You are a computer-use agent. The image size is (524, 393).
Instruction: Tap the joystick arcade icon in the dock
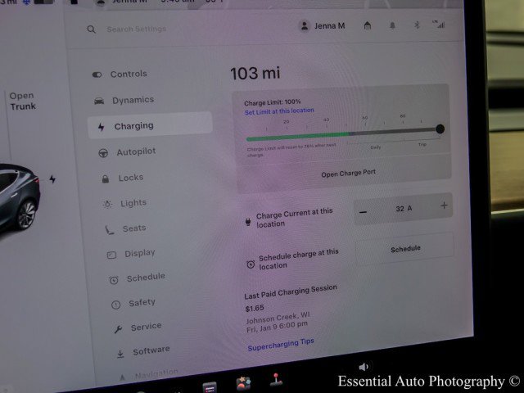point(277,381)
